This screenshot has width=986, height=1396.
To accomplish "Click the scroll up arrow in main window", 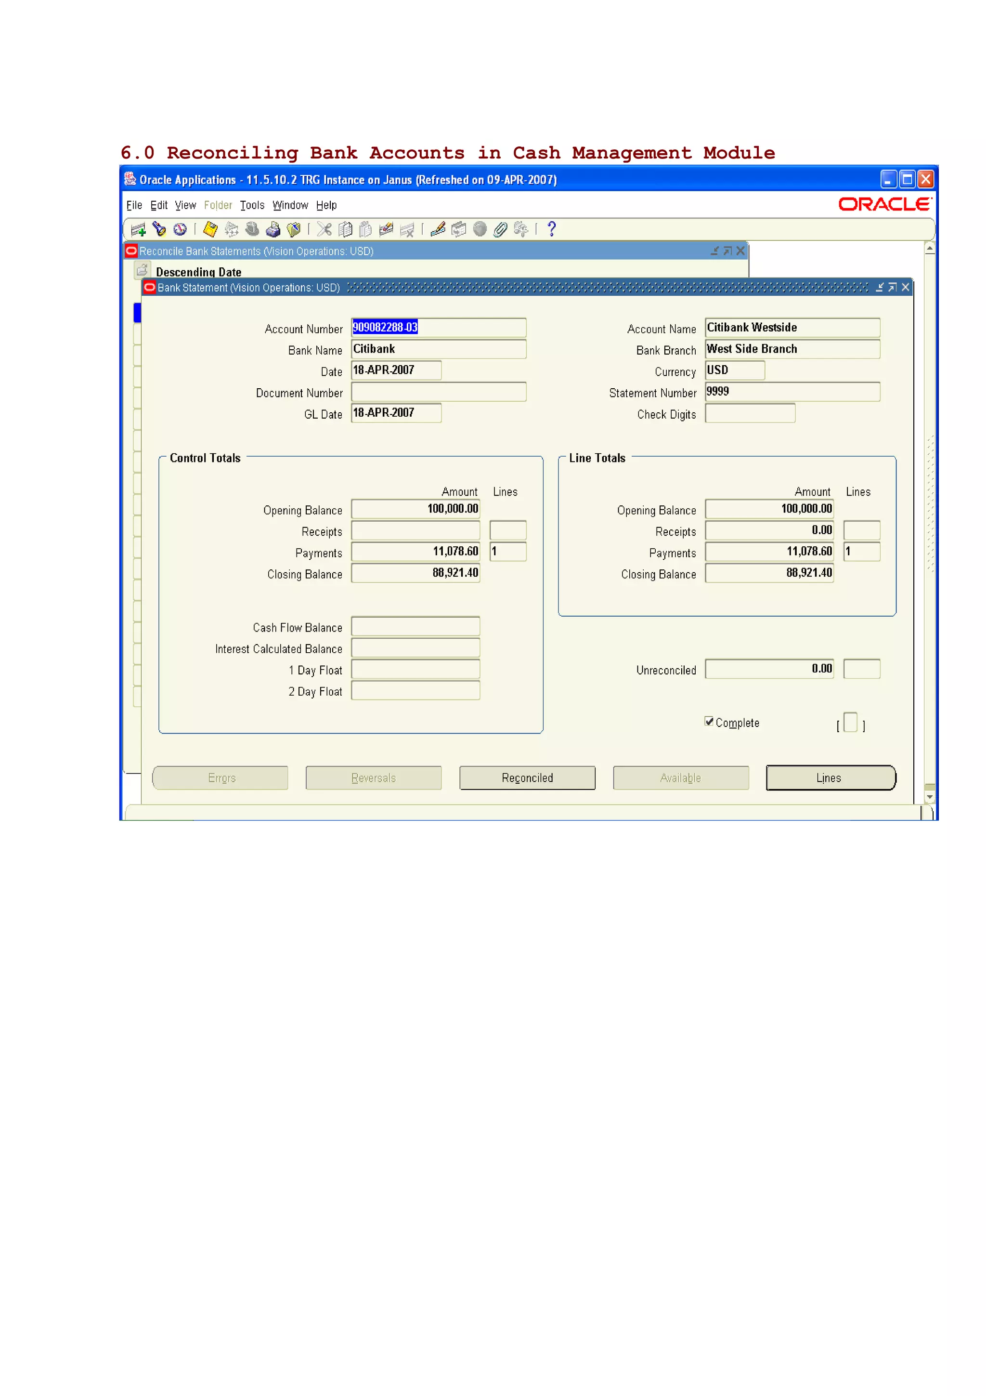I will (930, 249).
